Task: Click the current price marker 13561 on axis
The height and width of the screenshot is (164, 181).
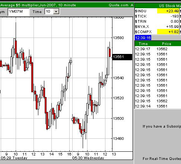Action: pyautogui.click(x=122, y=57)
